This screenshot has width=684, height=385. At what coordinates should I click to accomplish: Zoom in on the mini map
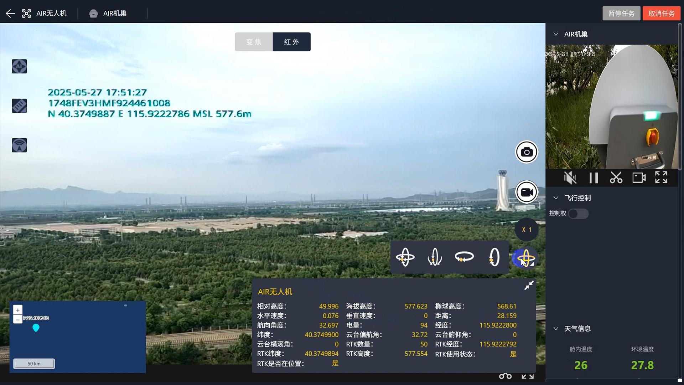18,310
